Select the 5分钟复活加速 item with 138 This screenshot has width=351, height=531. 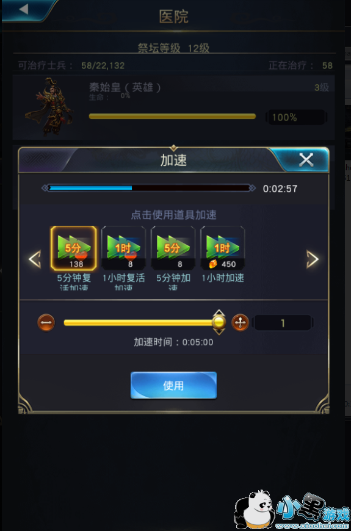[x=73, y=248]
